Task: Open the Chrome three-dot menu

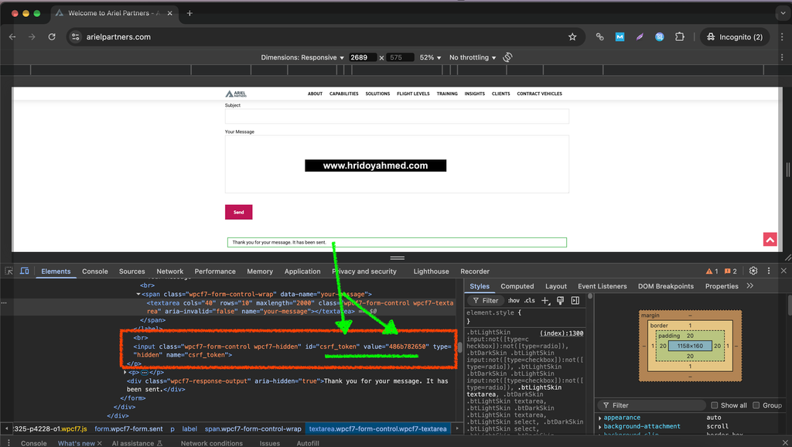Action: 782,37
